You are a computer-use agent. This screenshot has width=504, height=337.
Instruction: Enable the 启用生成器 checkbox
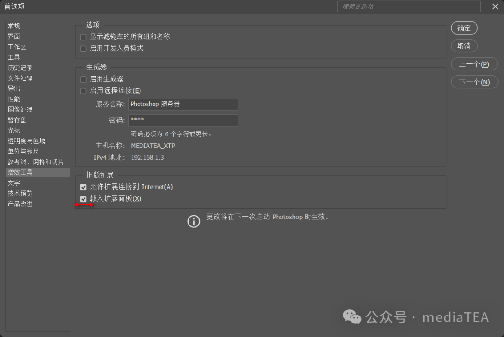(83, 79)
